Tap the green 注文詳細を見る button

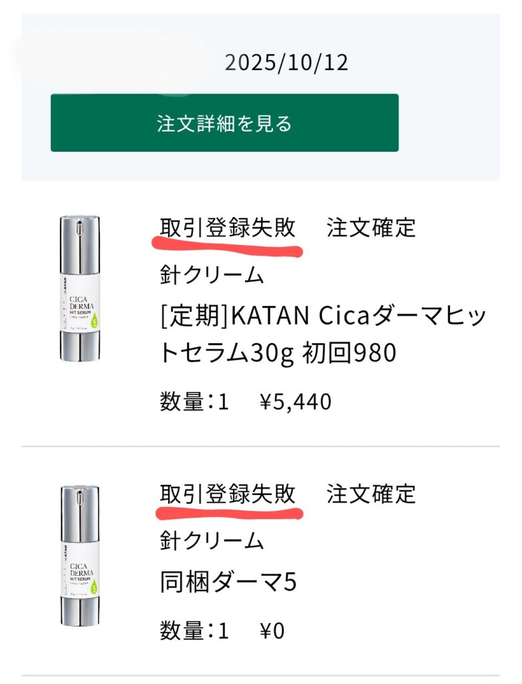tap(224, 123)
